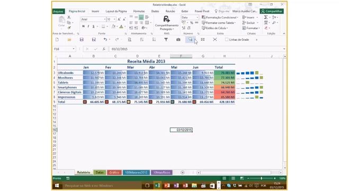Viewport: 339px width, 191px height.
Task: Click the filter funnel icon
Action: click(x=166, y=40)
